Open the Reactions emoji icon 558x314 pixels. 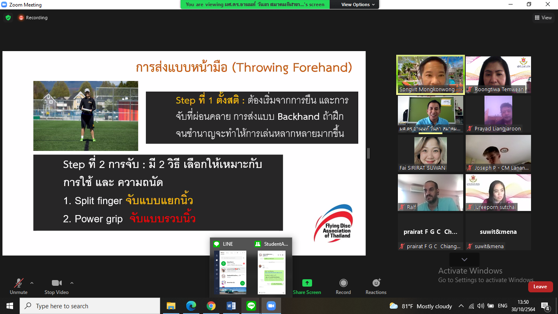pyautogui.click(x=376, y=283)
